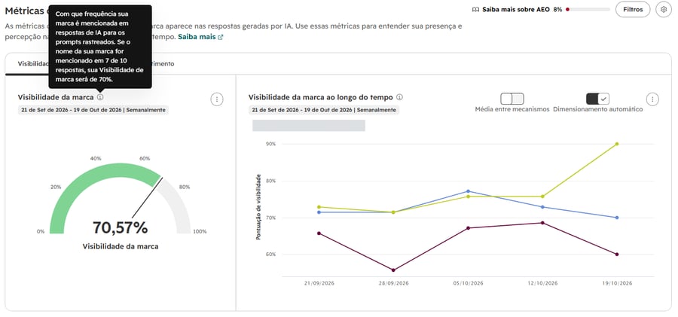This screenshot has height=317, width=678.
Task: Click info icon beside Visibilidade da marca ao longo do tempo
Action: [399, 97]
